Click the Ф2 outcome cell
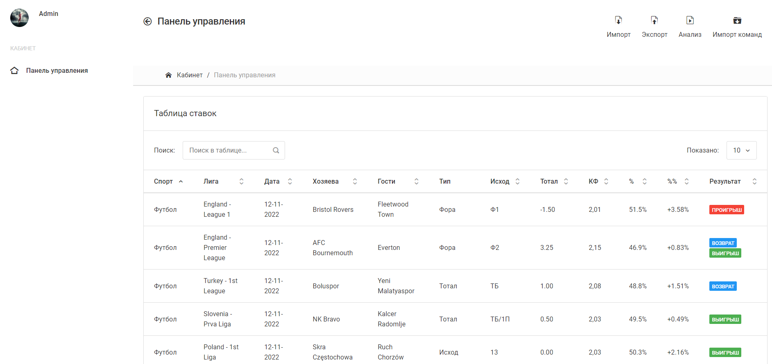Viewport: 772px width, 364px height. [x=495, y=247]
